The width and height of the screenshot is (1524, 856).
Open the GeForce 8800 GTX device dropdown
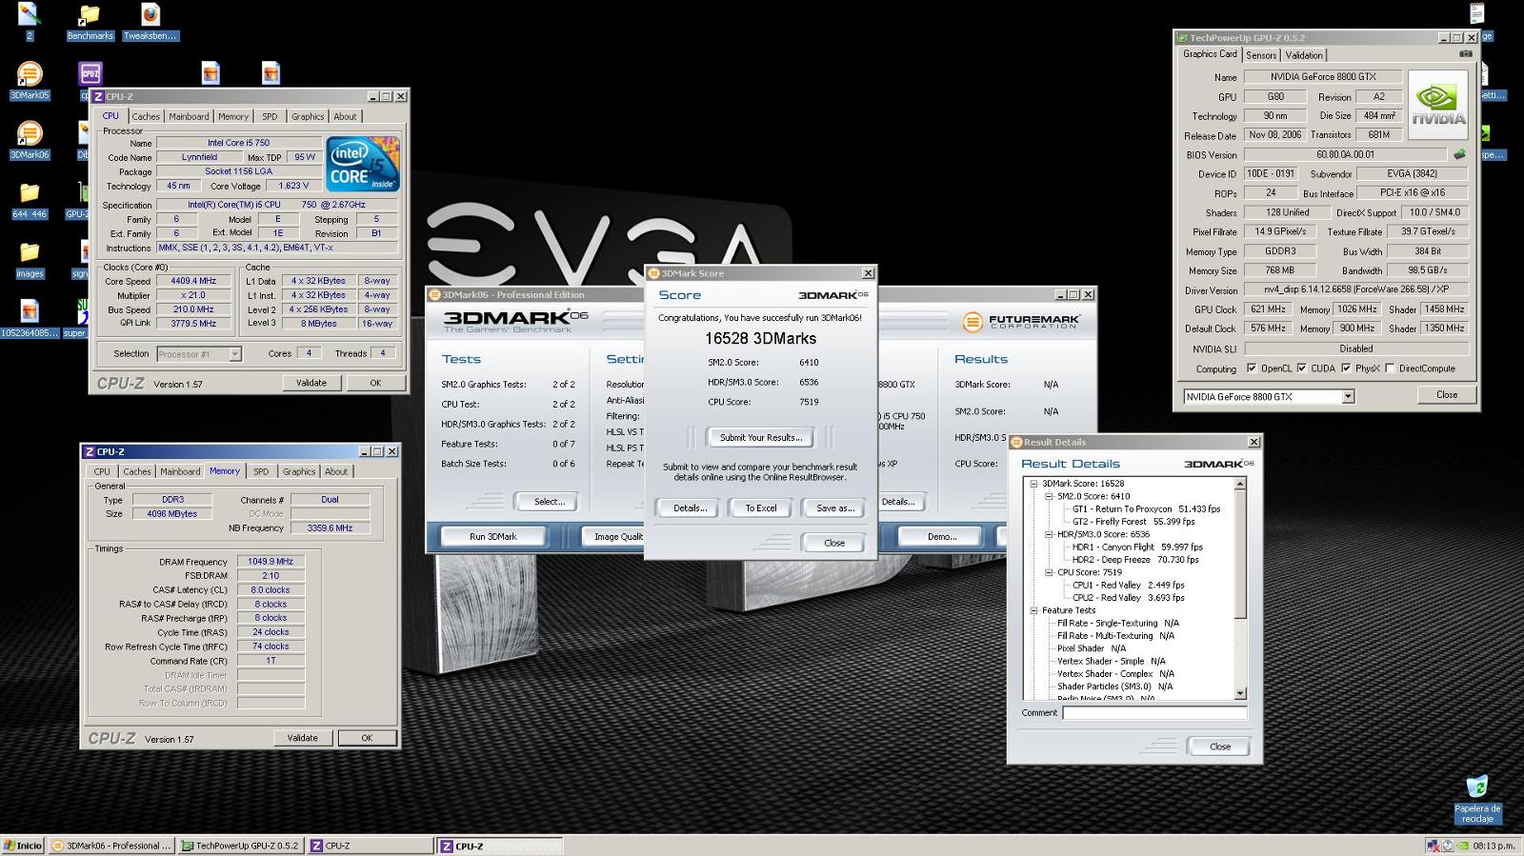(1348, 397)
